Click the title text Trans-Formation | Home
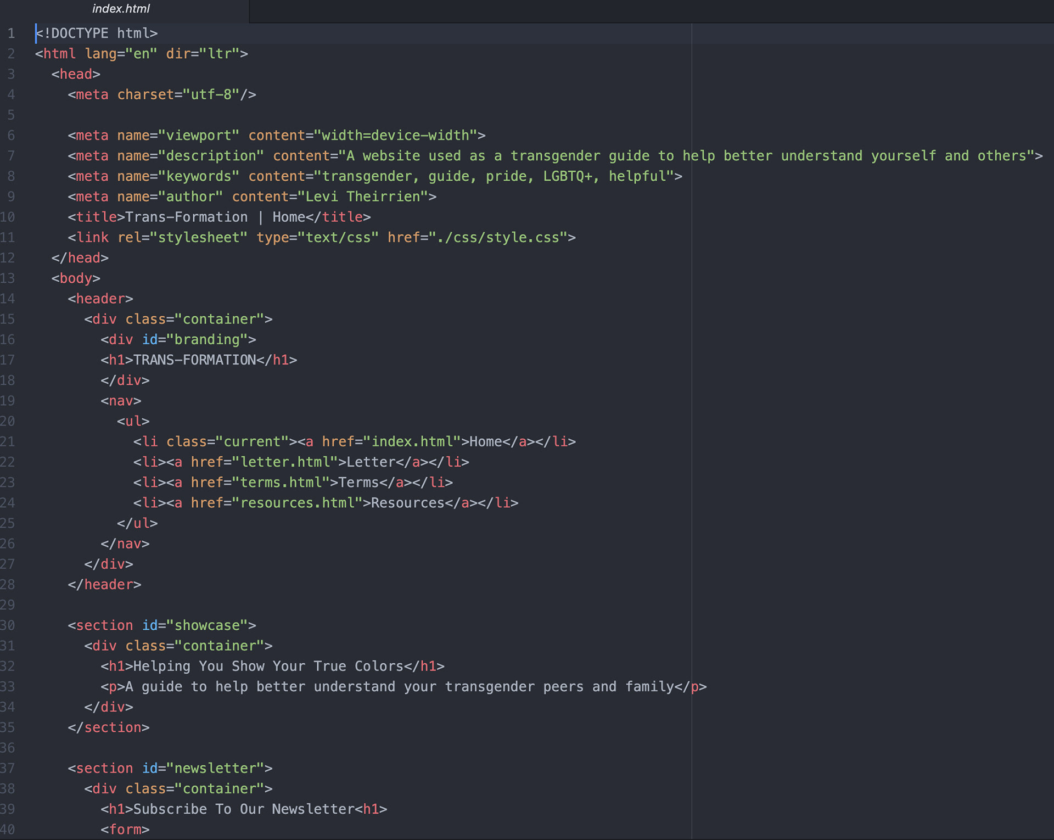Image resolution: width=1054 pixels, height=840 pixels. tap(215, 217)
